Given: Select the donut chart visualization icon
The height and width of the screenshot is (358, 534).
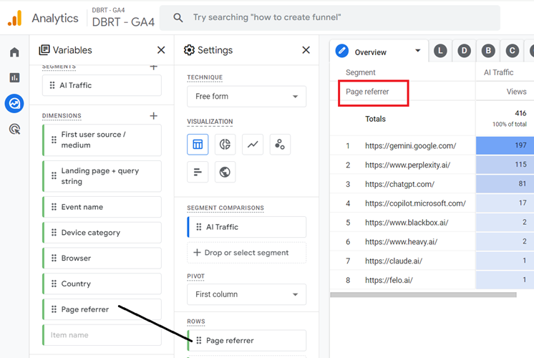Looking at the screenshot, I should pyautogui.click(x=225, y=145).
